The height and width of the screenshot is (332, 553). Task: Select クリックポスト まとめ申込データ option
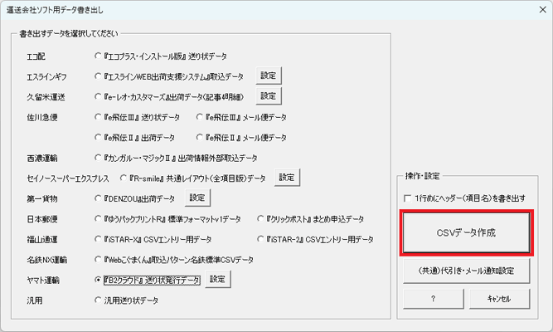[260, 219]
